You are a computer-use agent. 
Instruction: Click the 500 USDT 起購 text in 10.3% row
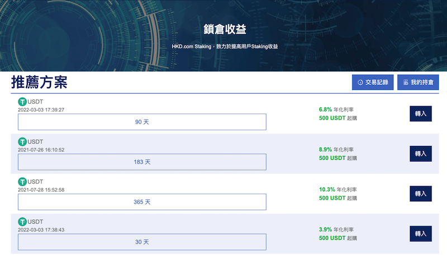tap(338, 198)
